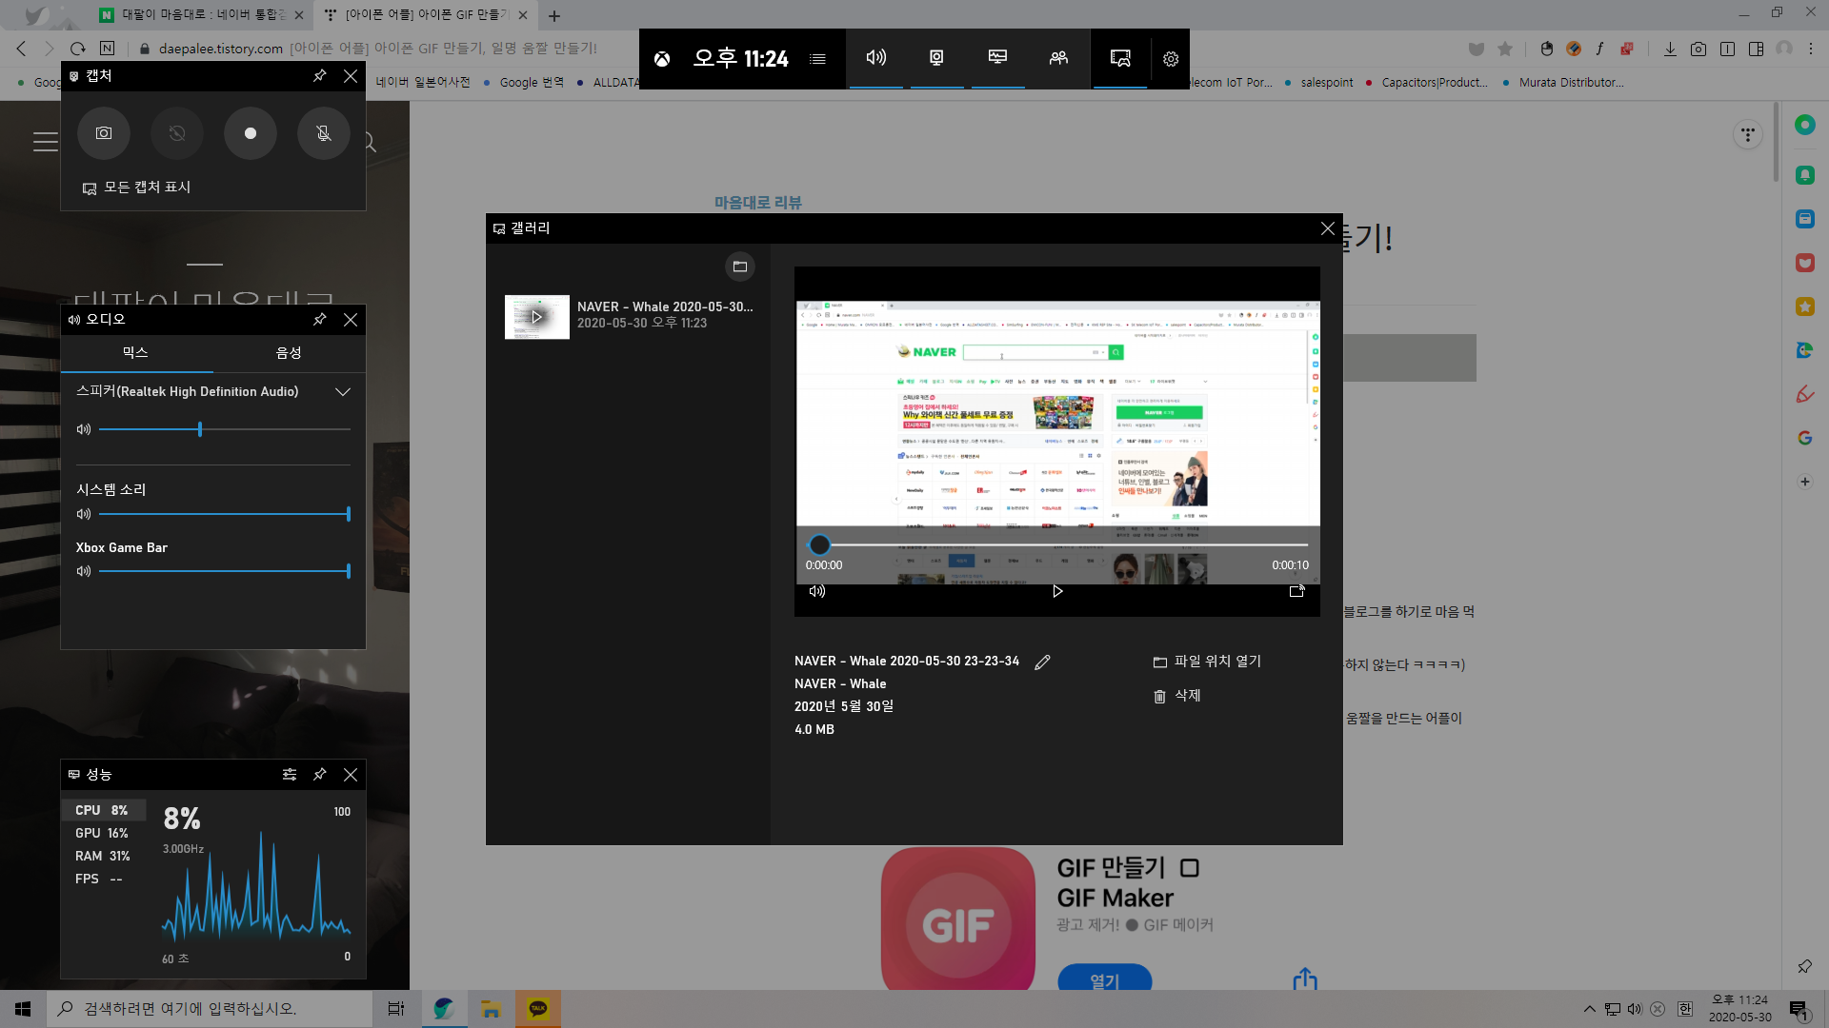Viewport: 1829px width, 1028px height.
Task: Toggle microphone while recording
Action: pyautogui.click(x=323, y=133)
